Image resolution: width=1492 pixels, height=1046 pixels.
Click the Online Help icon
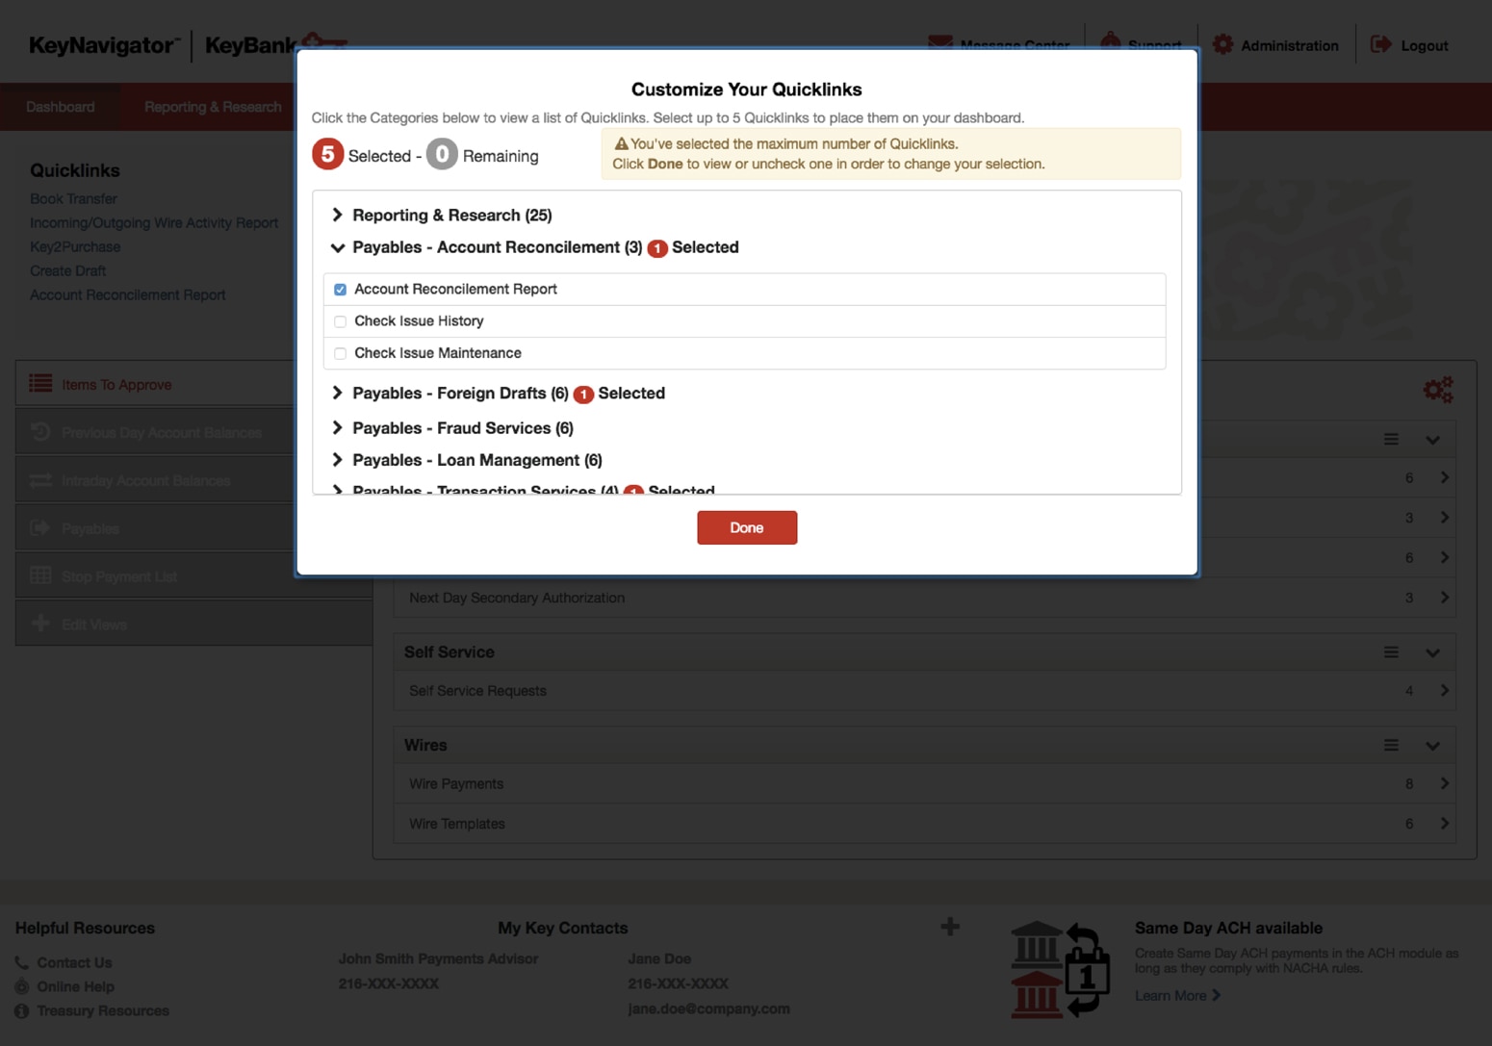click(x=21, y=986)
